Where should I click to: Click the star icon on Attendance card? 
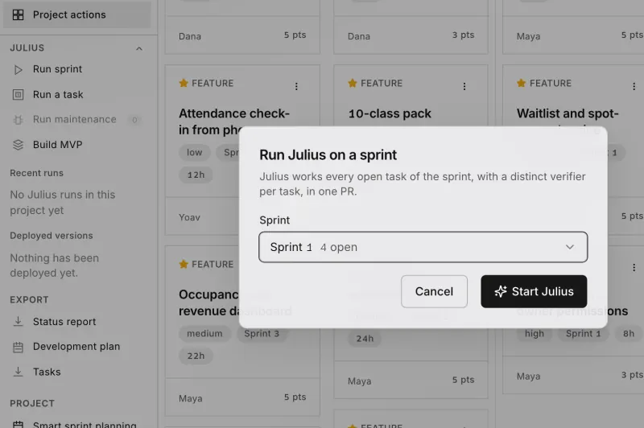184,84
